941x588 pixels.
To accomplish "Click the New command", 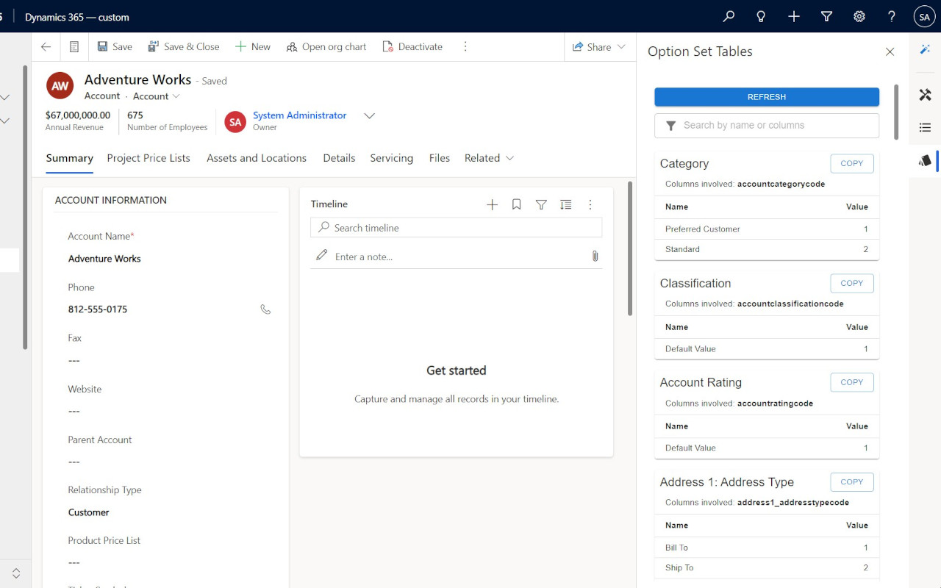I will click(253, 46).
